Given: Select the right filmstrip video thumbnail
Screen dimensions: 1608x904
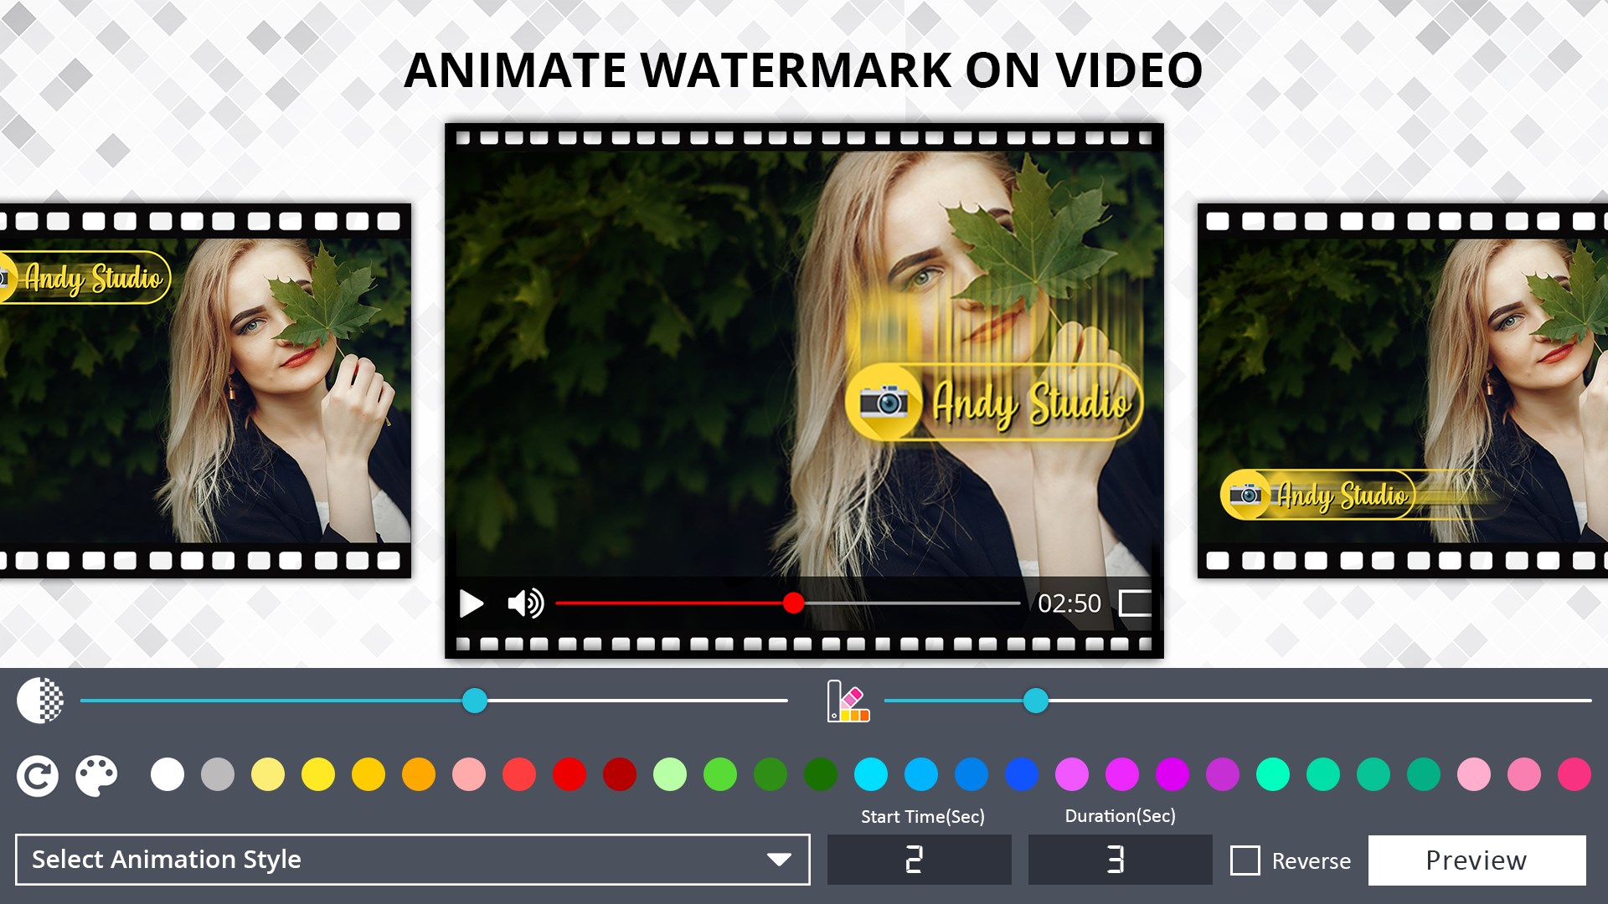Looking at the screenshot, I should [1403, 391].
